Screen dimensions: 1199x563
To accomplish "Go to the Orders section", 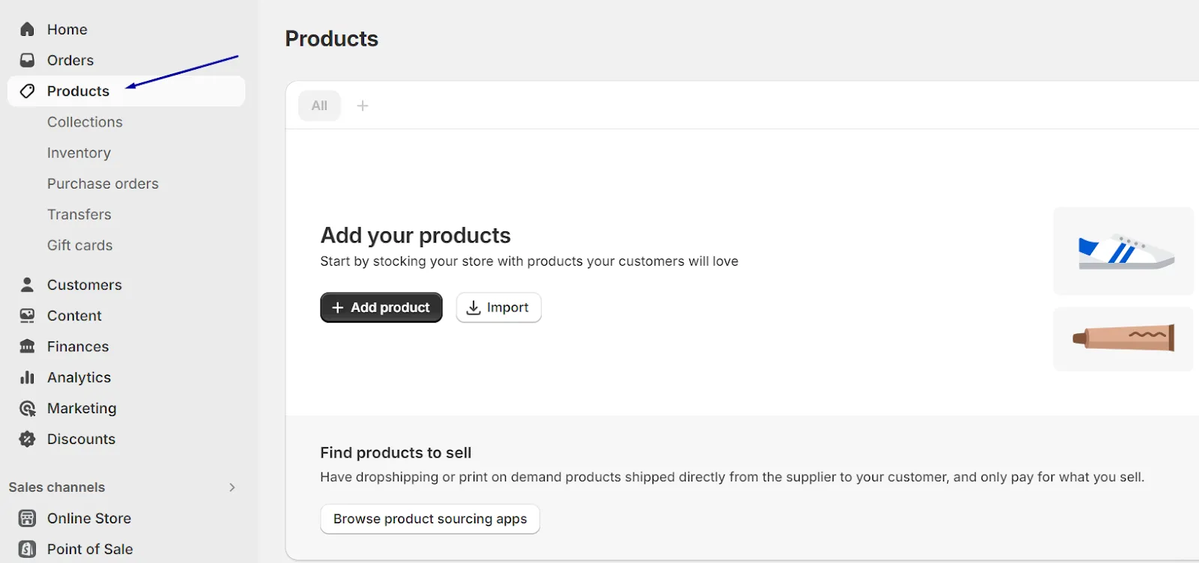I will click(x=70, y=60).
